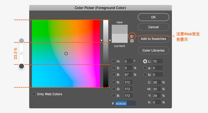Select the R red channel radio button

tap(114, 82)
